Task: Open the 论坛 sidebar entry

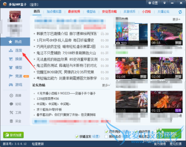Action: pos(15,104)
